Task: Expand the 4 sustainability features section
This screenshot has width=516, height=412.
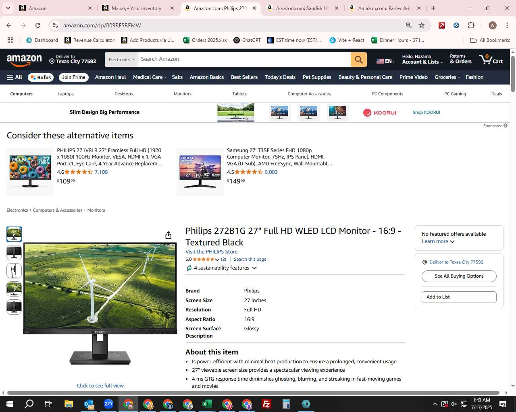Action: 221,268
